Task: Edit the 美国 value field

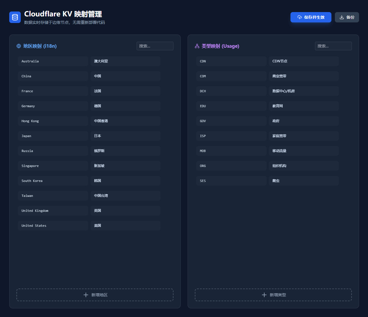Action: pyautogui.click(x=125, y=226)
